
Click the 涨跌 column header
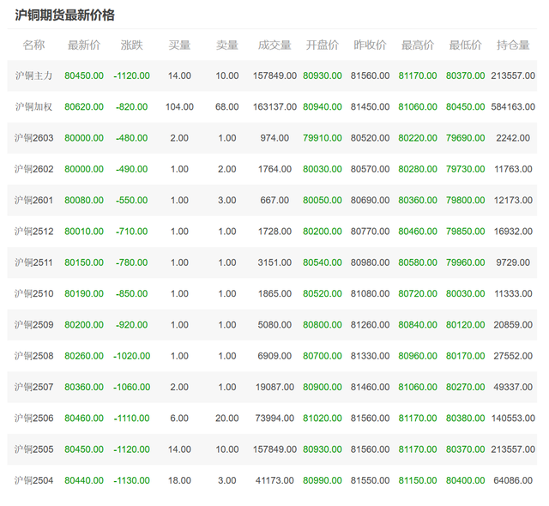click(131, 45)
